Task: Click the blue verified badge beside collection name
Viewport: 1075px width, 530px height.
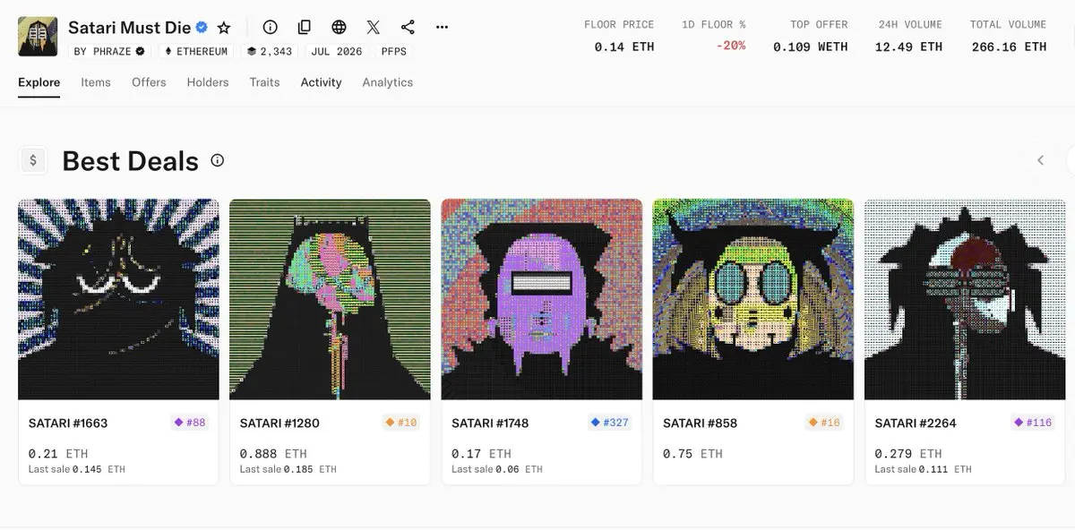Action: pos(202,28)
